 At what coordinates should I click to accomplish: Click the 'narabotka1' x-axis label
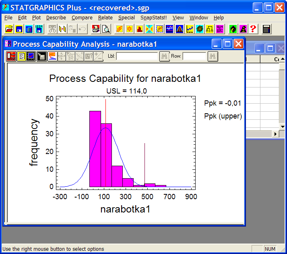(x=125, y=209)
